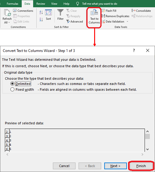This screenshot has height=172, width=155.
Task: Choose the Fixed width radio option
Action: [x=12, y=90]
